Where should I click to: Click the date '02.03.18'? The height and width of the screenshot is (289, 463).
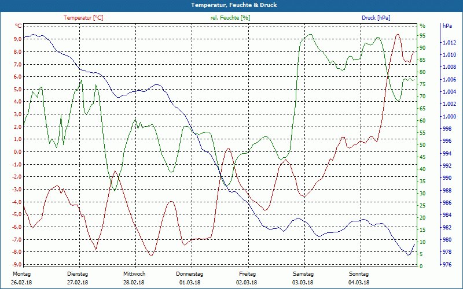tap(247, 283)
